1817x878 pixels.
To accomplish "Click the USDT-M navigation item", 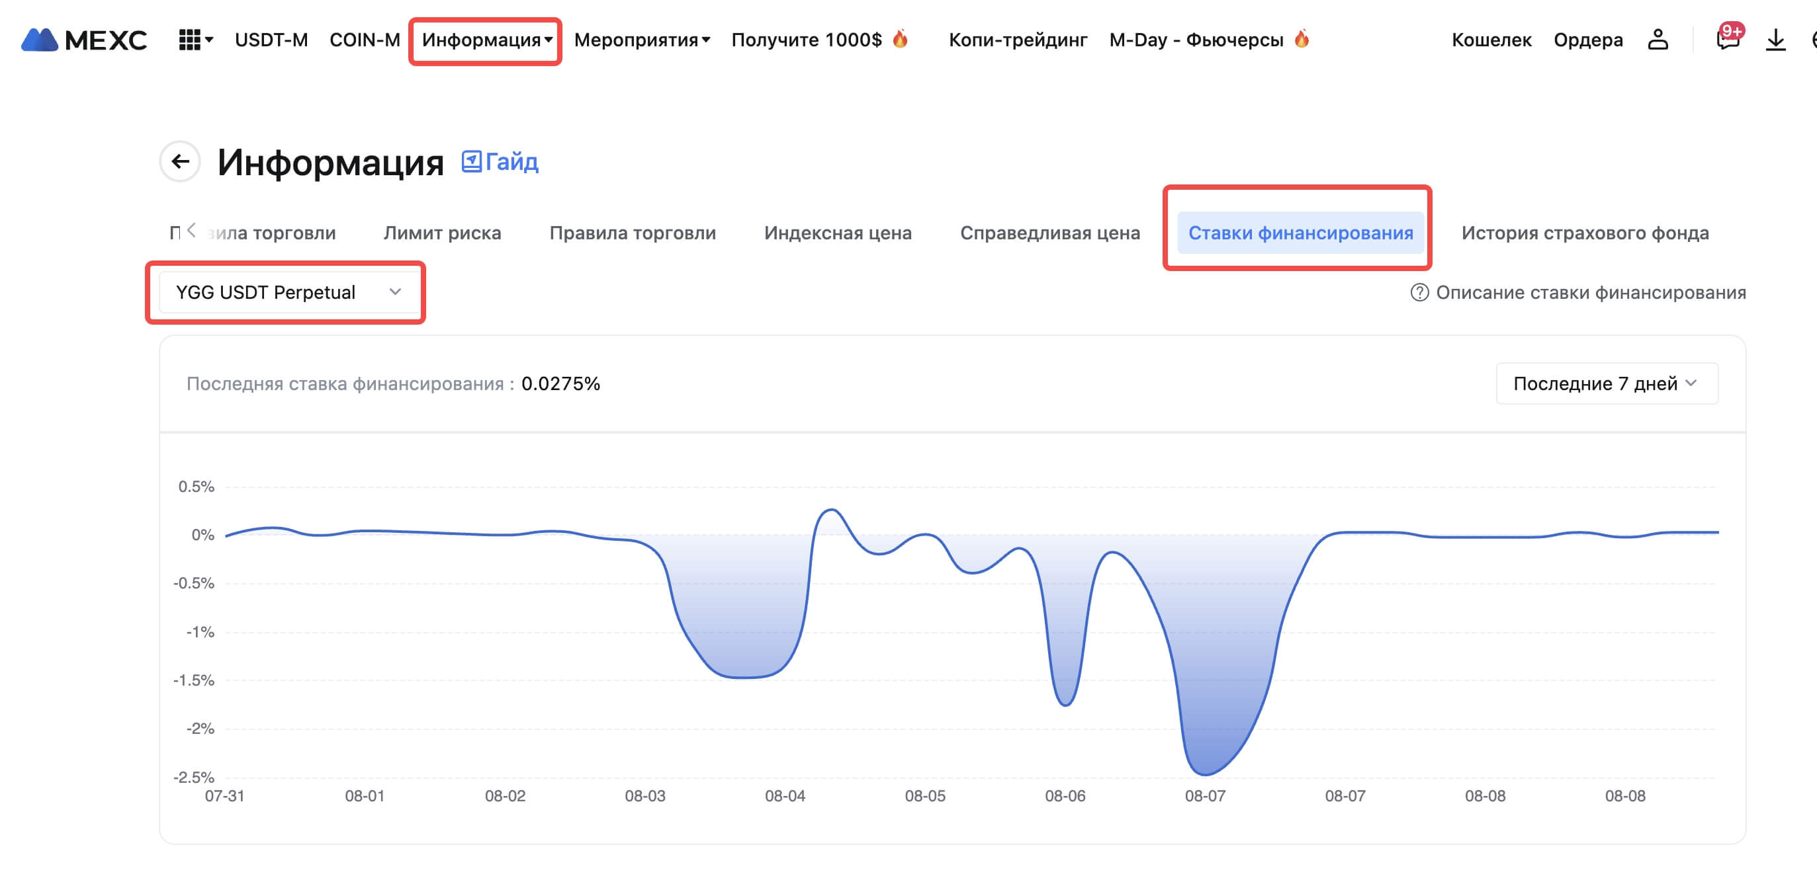I will pos(271,40).
